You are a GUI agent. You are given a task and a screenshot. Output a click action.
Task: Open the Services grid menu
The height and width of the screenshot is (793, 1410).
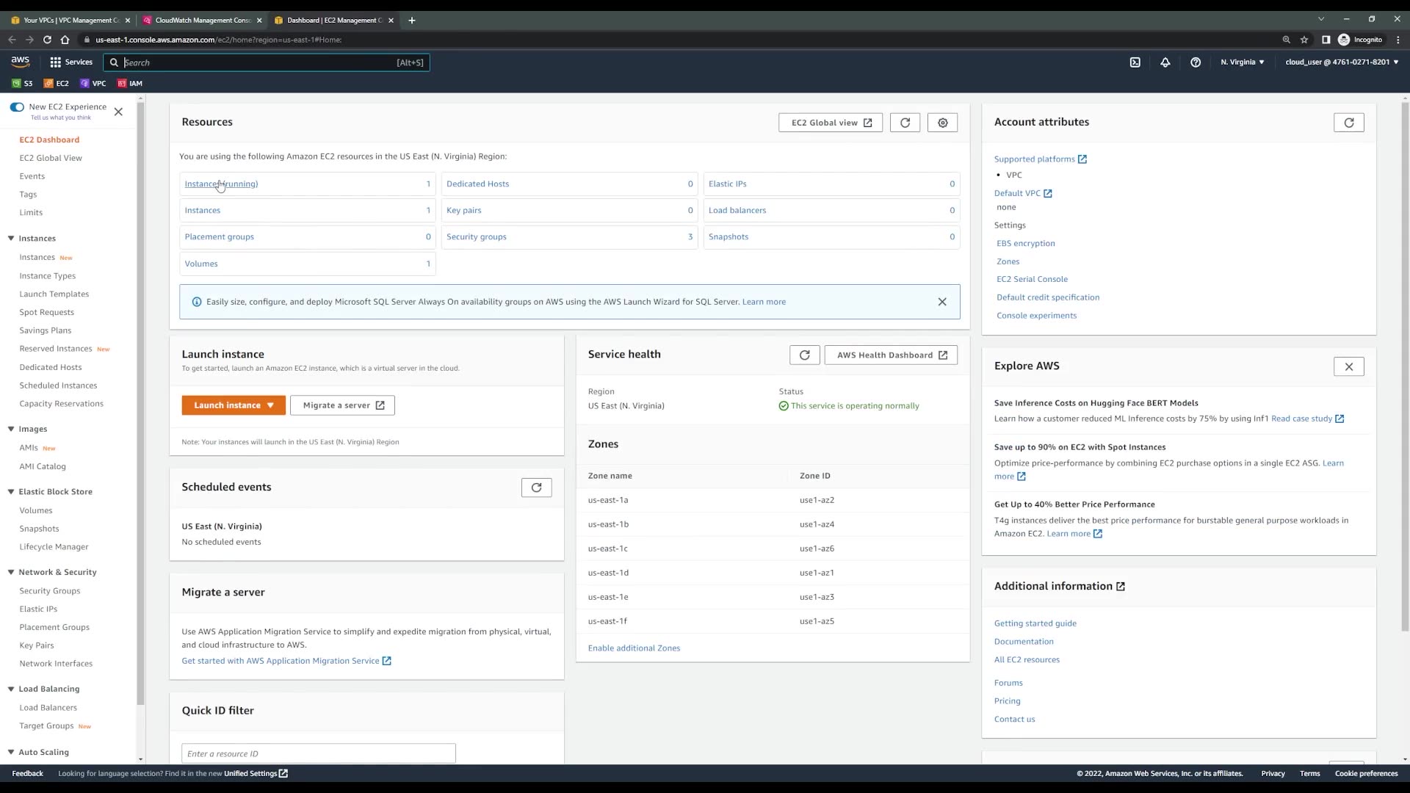tap(70, 62)
